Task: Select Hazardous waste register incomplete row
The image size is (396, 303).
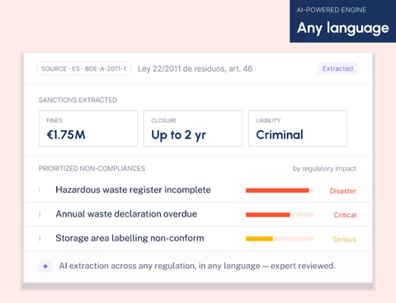Action: 197,190
